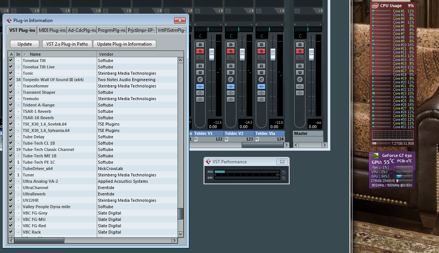439x253 pixels.
Task: Expand the Teldec V1 channel options arrow
Action: [220, 24]
